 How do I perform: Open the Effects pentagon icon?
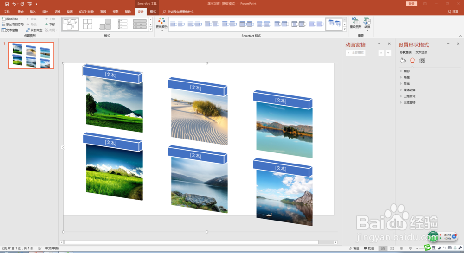tap(412, 61)
